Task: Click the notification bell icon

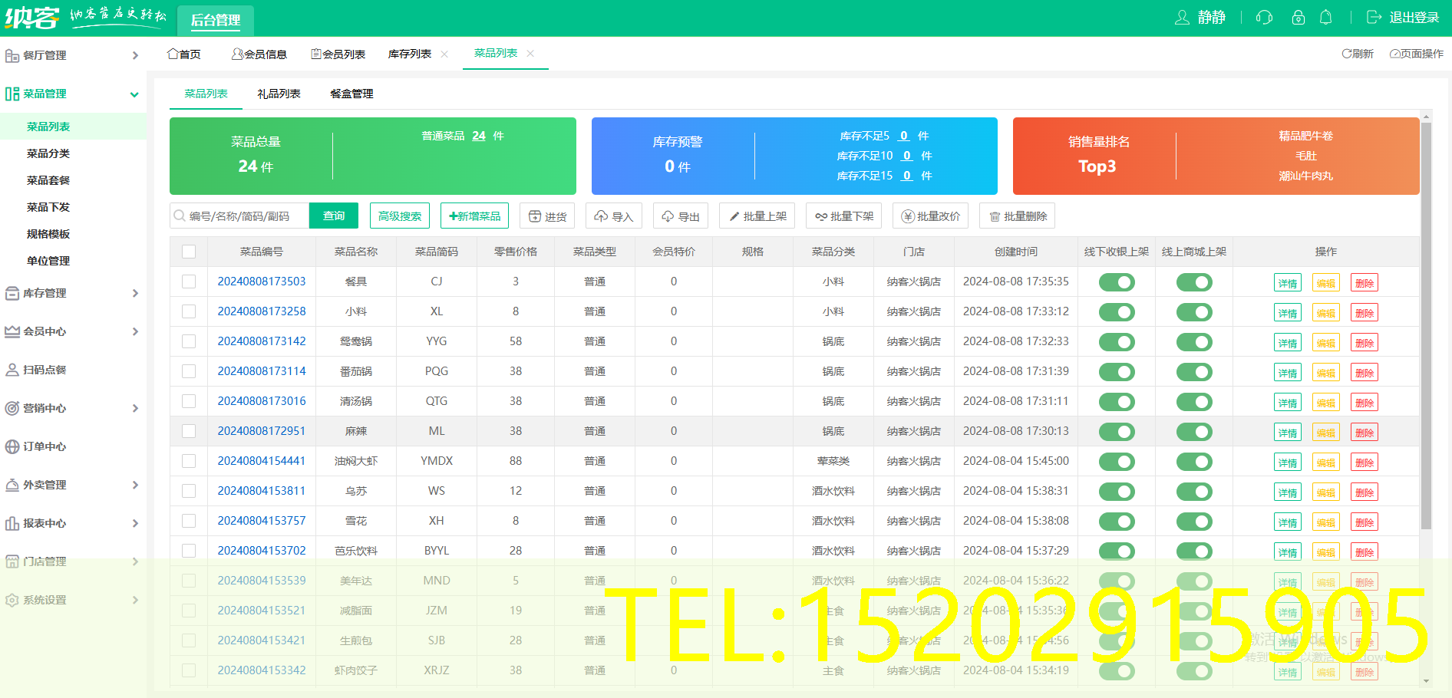Action: click(1326, 17)
